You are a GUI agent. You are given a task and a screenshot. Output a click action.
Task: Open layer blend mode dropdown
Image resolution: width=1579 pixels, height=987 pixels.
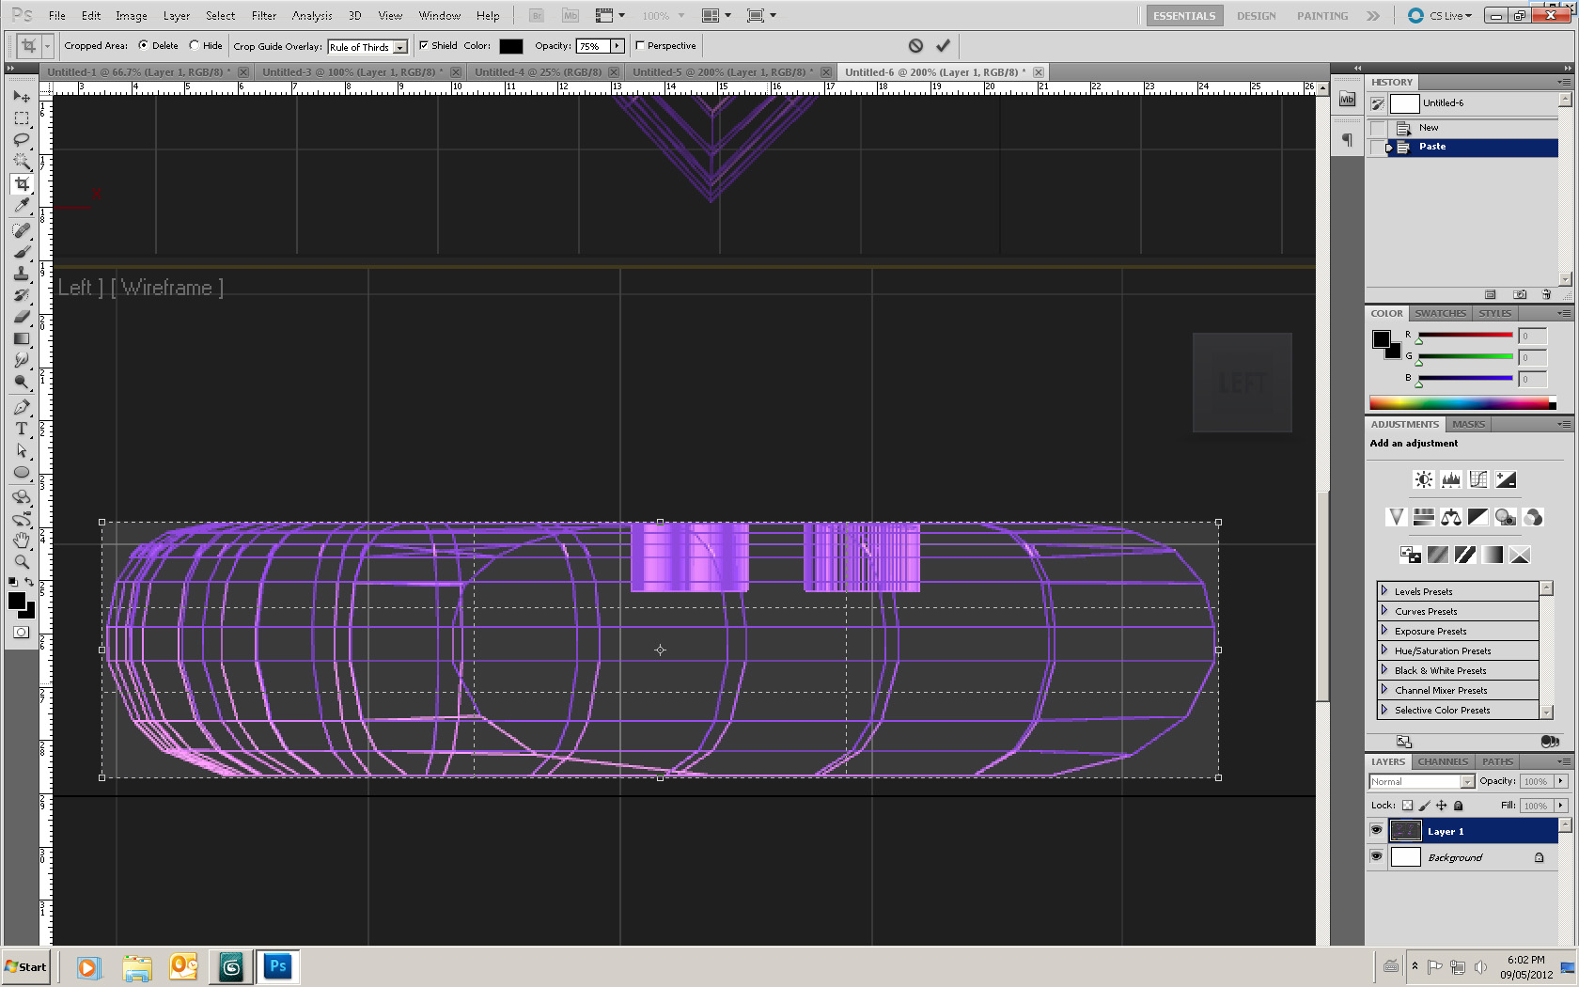coord(1422,782)
